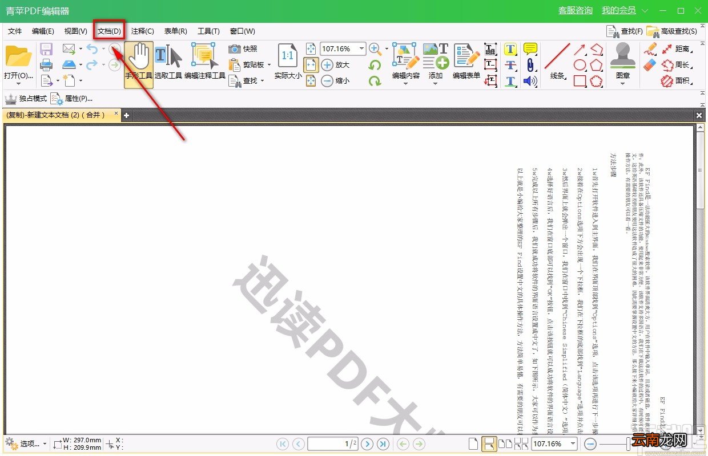This screenshot has width=708, height=456.
Task: Choose the oval shape tool
Action: coord(580,65)
